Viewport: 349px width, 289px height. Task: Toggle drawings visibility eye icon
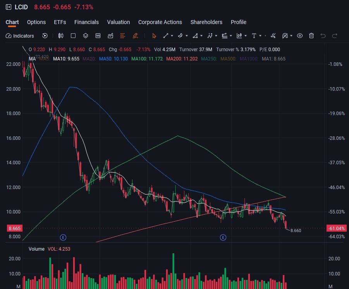(300, 36)
